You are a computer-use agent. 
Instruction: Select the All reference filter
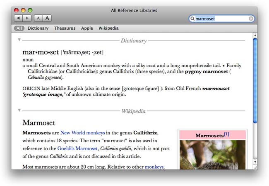[19, 28]
